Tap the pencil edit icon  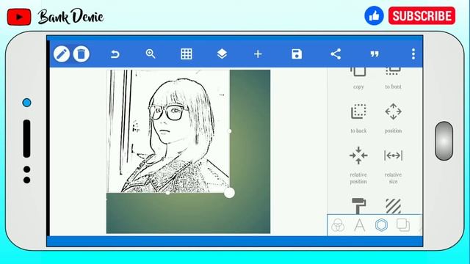(x=62, y=54)
